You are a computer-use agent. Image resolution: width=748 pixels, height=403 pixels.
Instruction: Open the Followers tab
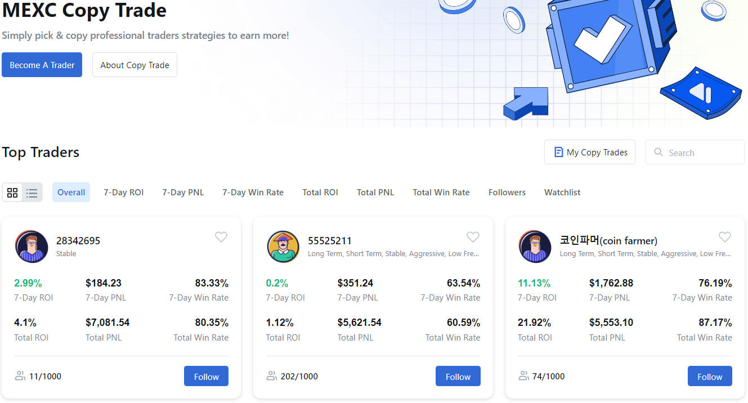[x=507, y=192]
